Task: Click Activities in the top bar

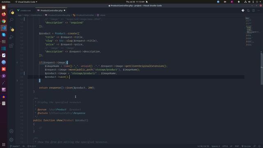Action: [6, 2]
